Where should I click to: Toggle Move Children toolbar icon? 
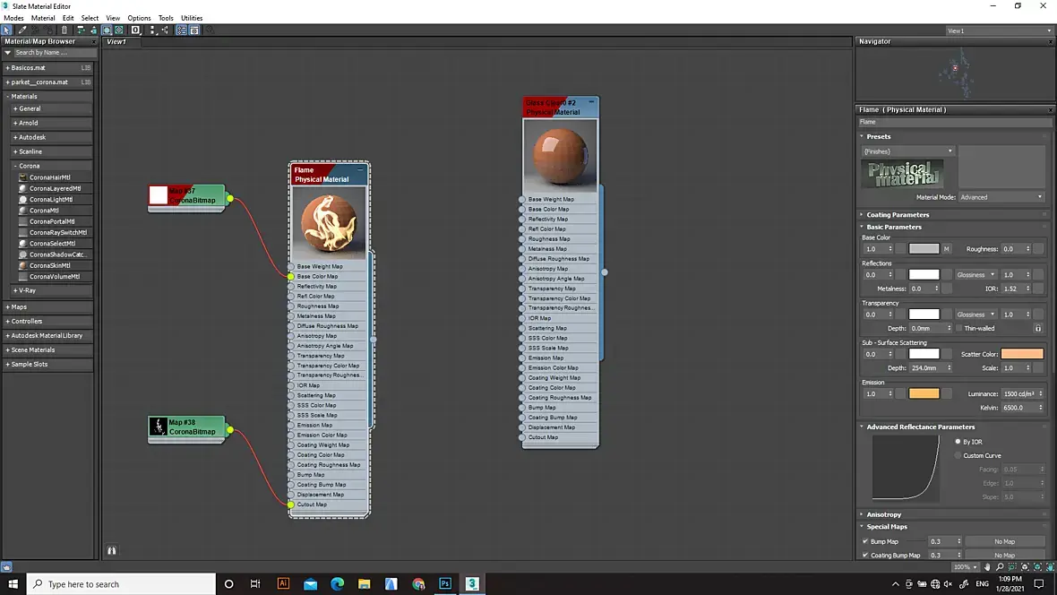tap(81, 30)
